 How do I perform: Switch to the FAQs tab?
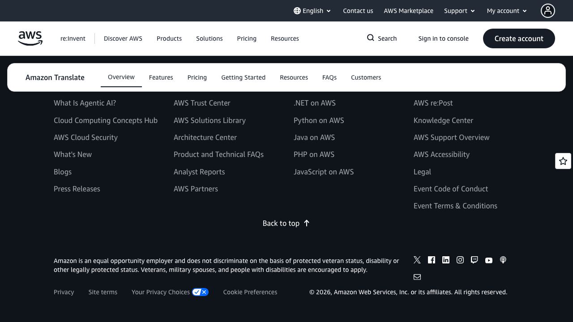tap(329, 77)
